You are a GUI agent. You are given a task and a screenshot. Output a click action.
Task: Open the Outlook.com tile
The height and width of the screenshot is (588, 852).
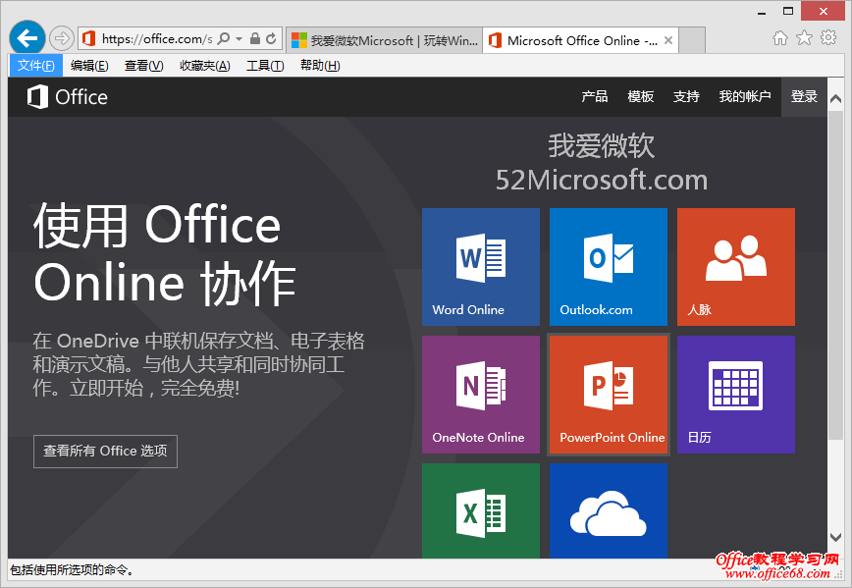[608, 266]
